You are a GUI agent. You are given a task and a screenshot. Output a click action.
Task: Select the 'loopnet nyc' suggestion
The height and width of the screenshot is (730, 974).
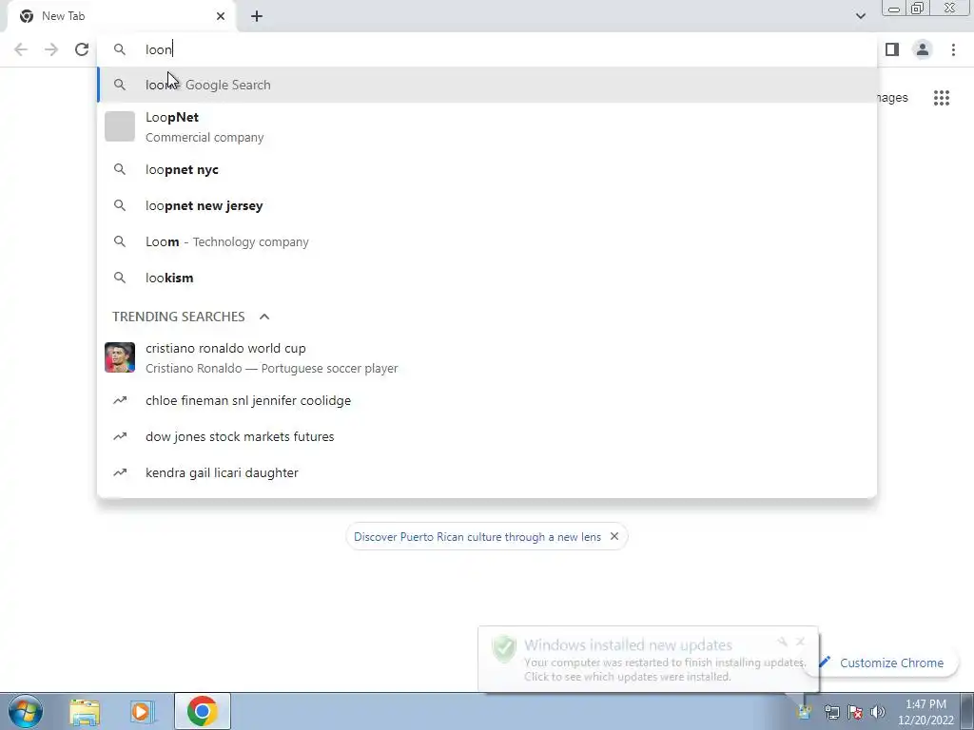coord(487,169)
